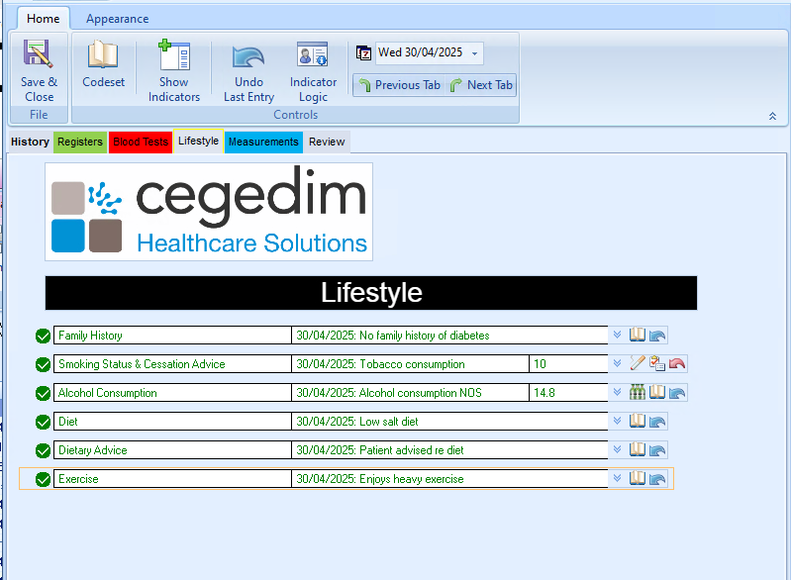This screenshot has height=580, width=791.
Task: Open the green Registers tab
Action: [x=80, y=142]
